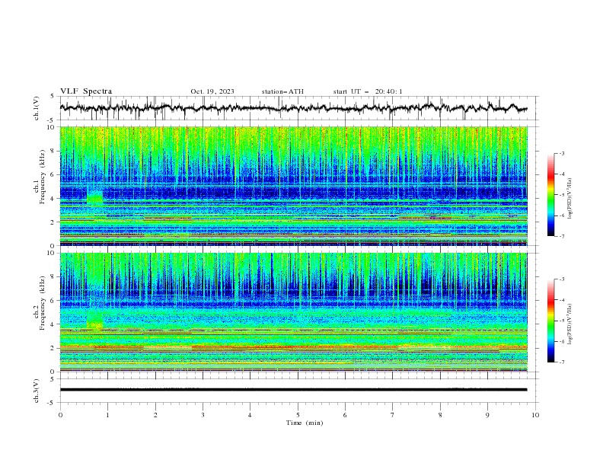Click the "4" kHz tick on ch.2 axis
Viewport: 603px width, 466px height.
pyautogui.click(x=53, y=324)
